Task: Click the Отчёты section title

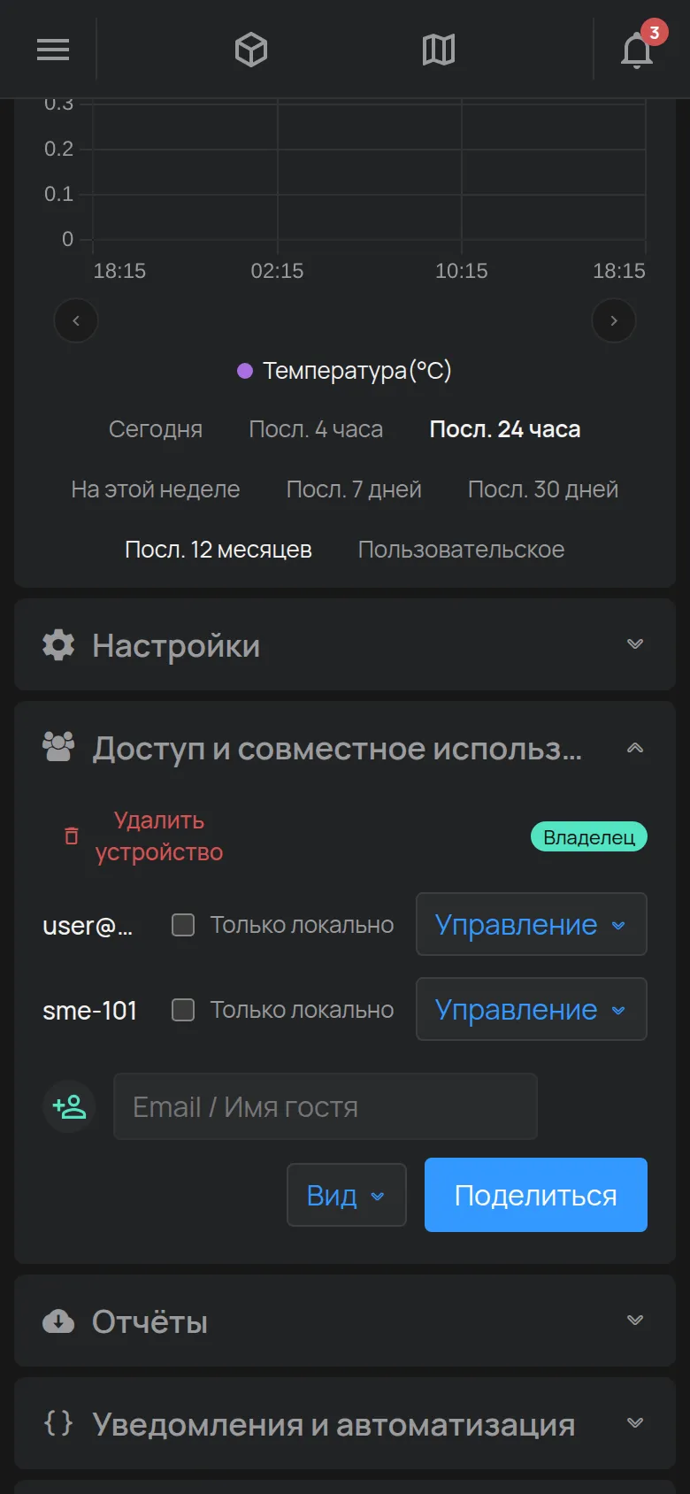Action: (x=150, y=1321)
